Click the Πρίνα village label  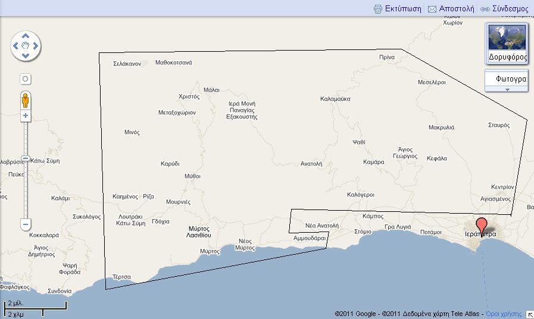[x=387, y=57]
